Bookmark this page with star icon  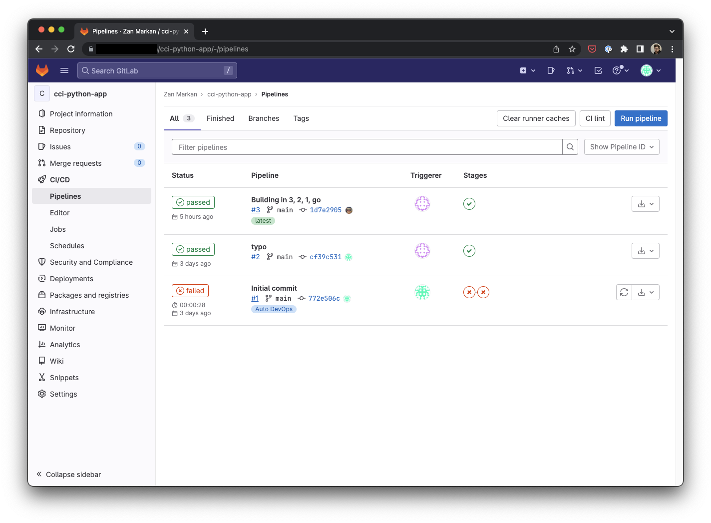pos(572,49)
